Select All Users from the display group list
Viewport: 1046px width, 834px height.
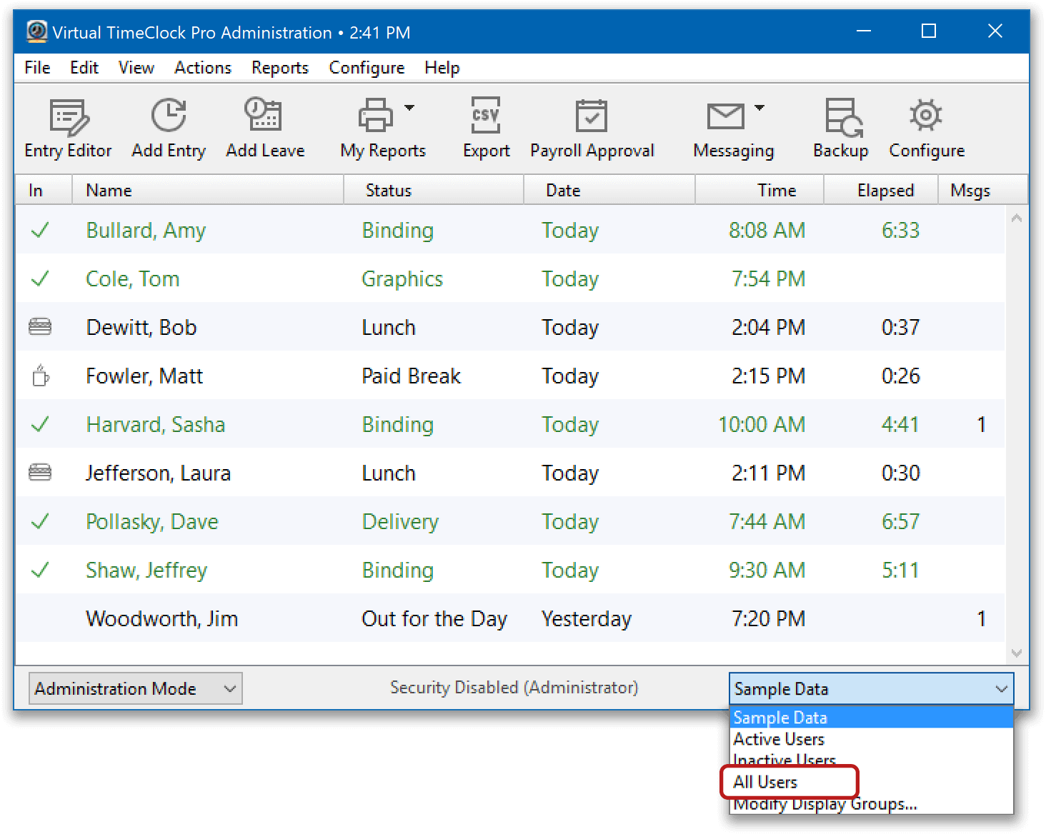click(x=767, y=782)
